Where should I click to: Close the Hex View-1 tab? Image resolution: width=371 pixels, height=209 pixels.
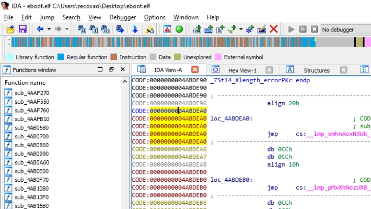(269, 70)
